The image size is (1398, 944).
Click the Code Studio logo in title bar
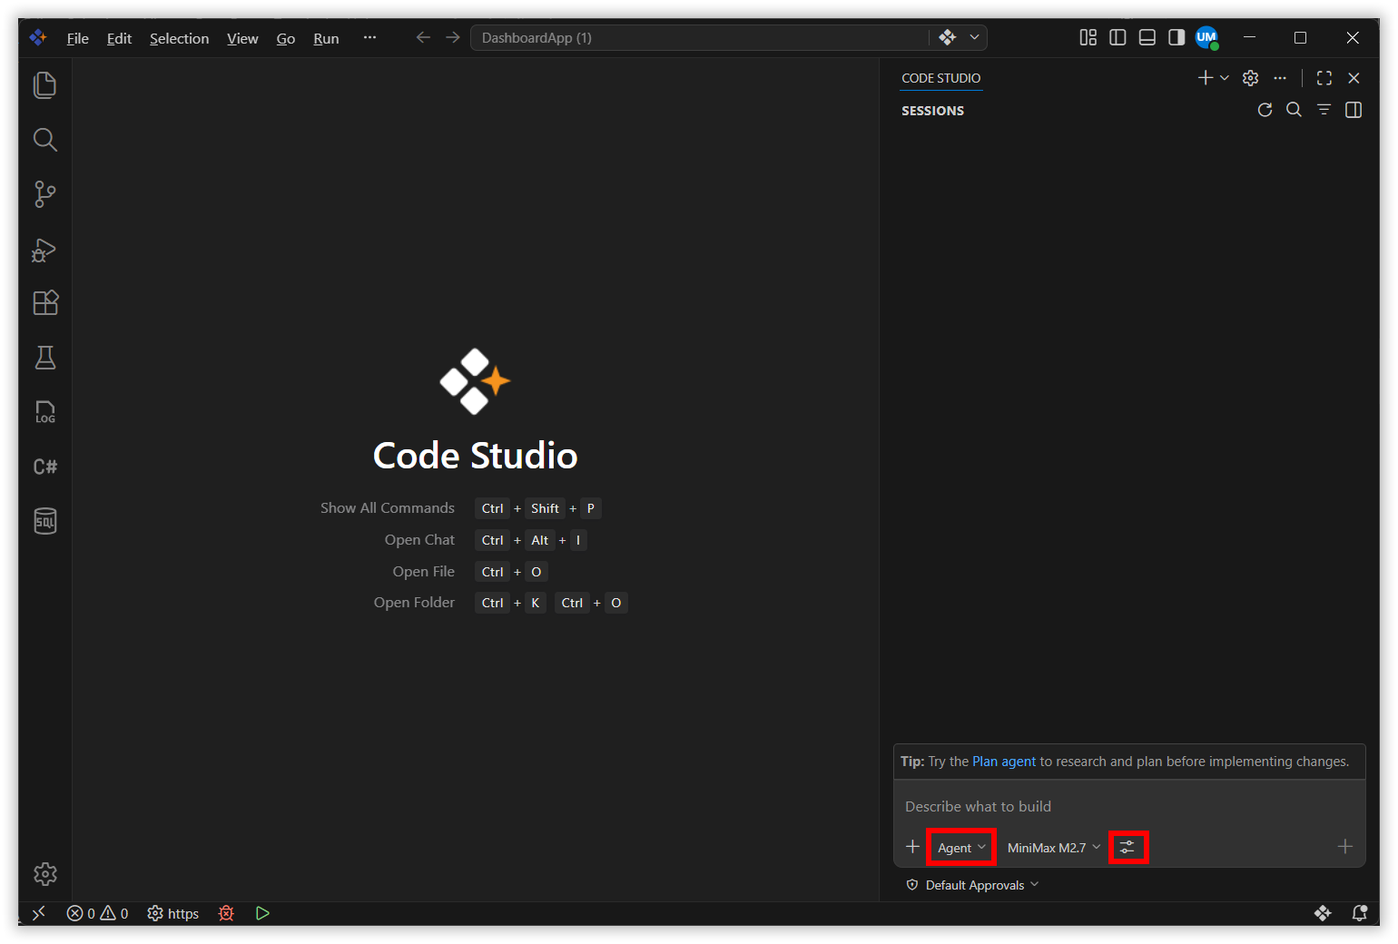(38, 37)
